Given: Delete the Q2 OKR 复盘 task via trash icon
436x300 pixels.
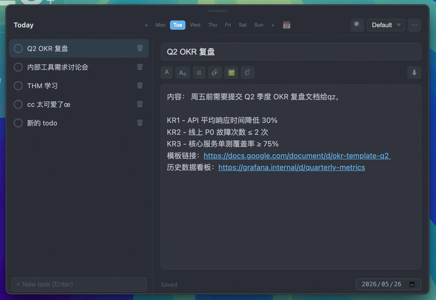Looking at the screenshot, I should 140,48.
